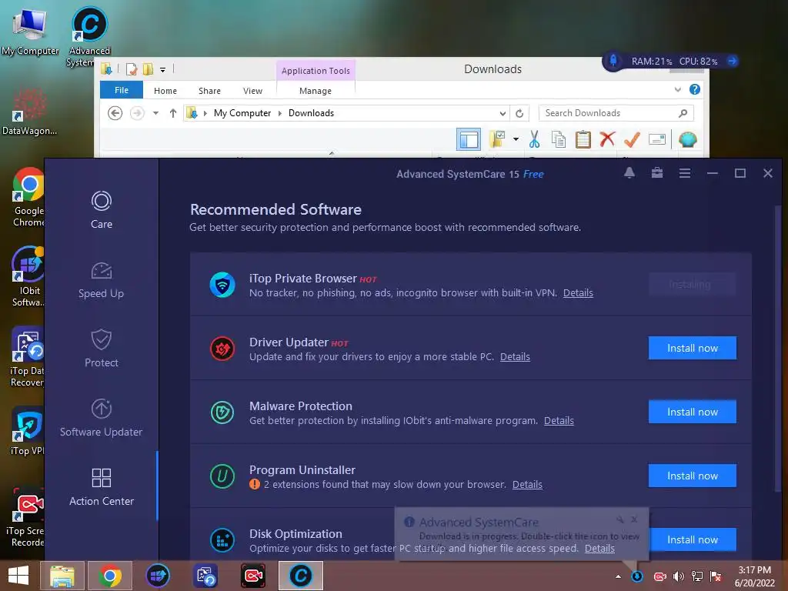788x591 pixels.
Task: Click the Paste clipboard icon in Downloads window
Action: 583,139
